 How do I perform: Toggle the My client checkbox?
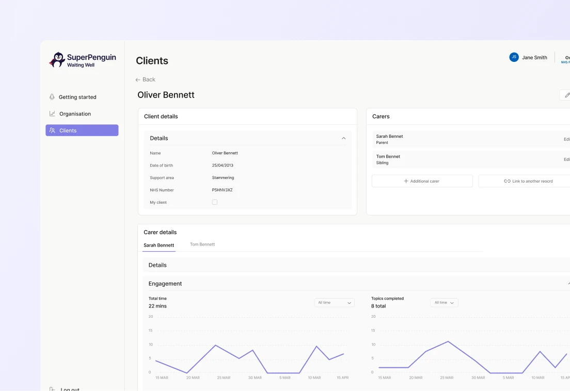click(x=214, y=202)
